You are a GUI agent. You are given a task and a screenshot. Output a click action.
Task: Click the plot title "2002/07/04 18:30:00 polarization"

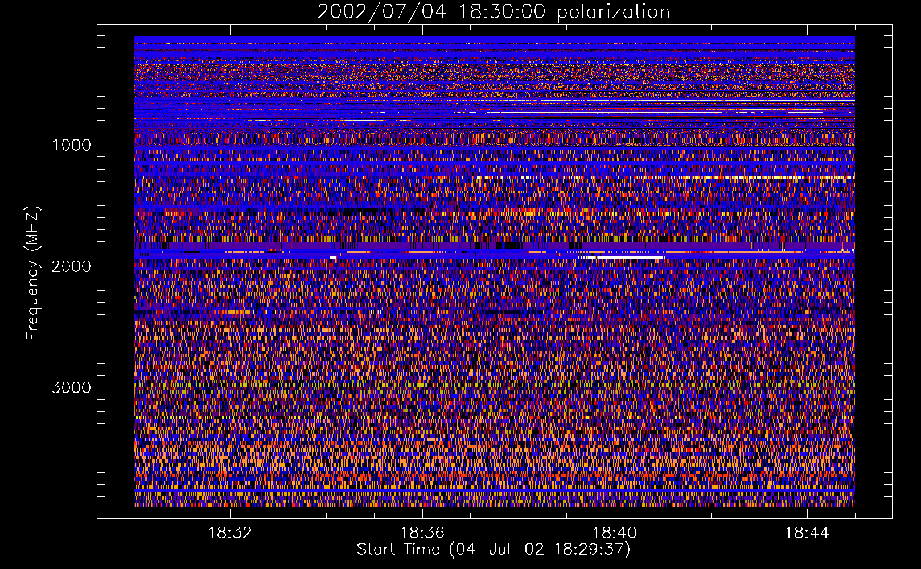click(x=494, y=12)
